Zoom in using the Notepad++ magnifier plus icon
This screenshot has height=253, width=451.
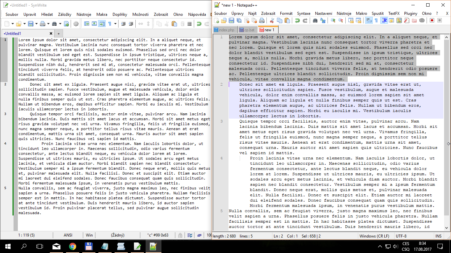(x=333, y=20)
